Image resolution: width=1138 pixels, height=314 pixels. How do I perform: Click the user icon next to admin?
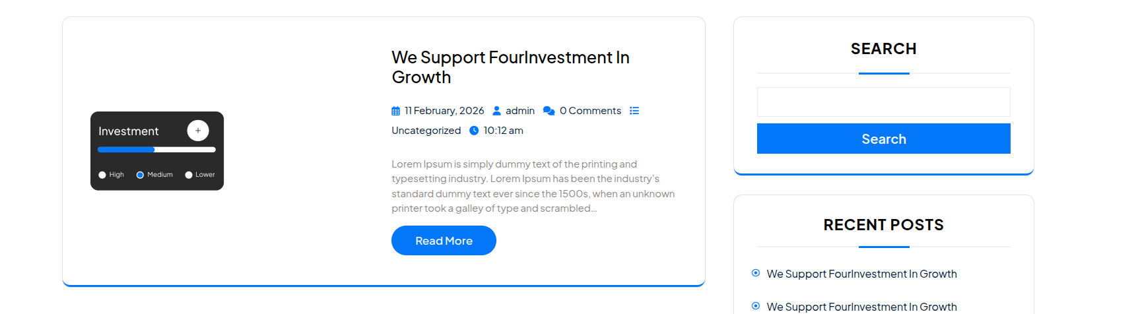(497, 111)
